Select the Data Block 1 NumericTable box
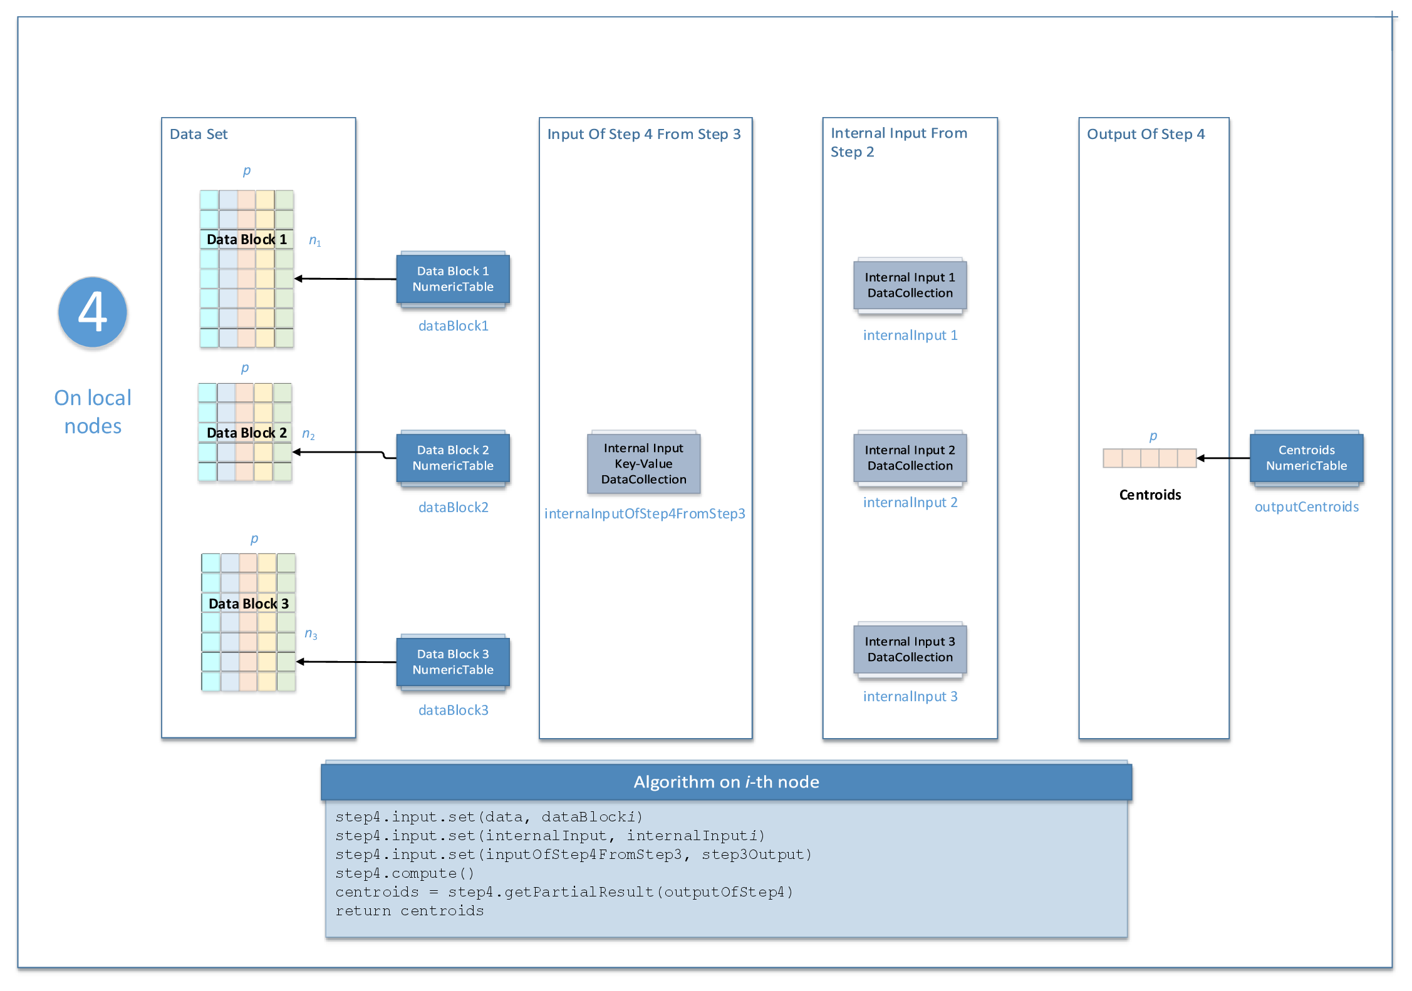The image size is (1412, 991). (453, 279)
